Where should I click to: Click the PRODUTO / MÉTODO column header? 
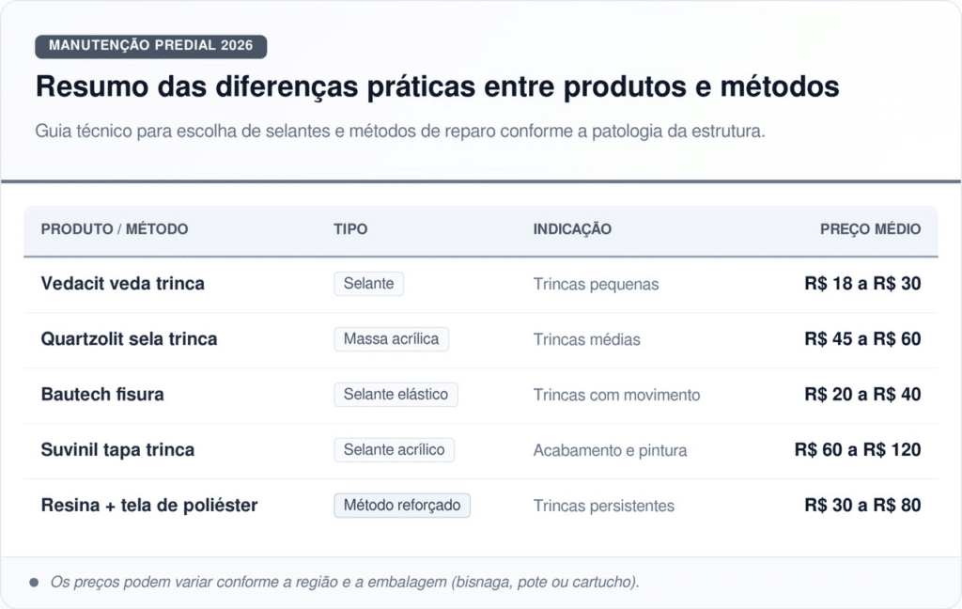point(115,229)
